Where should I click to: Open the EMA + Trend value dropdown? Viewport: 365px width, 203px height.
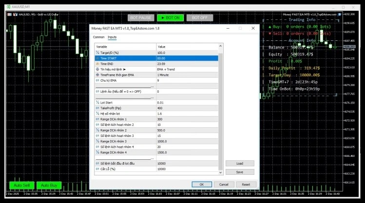(x=188, y=69)
